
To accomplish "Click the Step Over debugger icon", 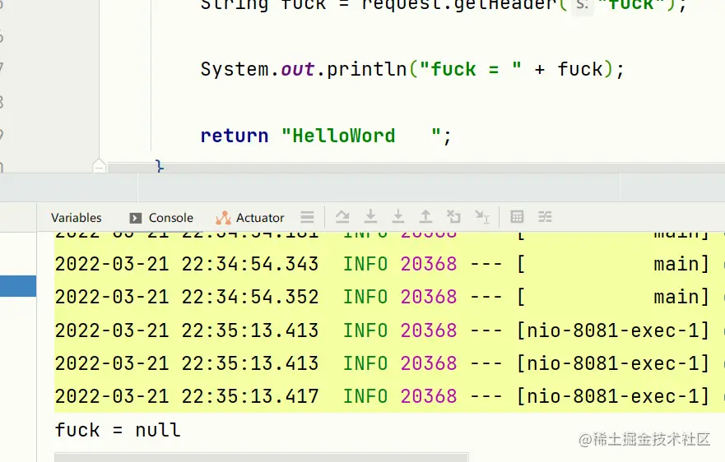I will pyautogui.click(x=342, y=217).
